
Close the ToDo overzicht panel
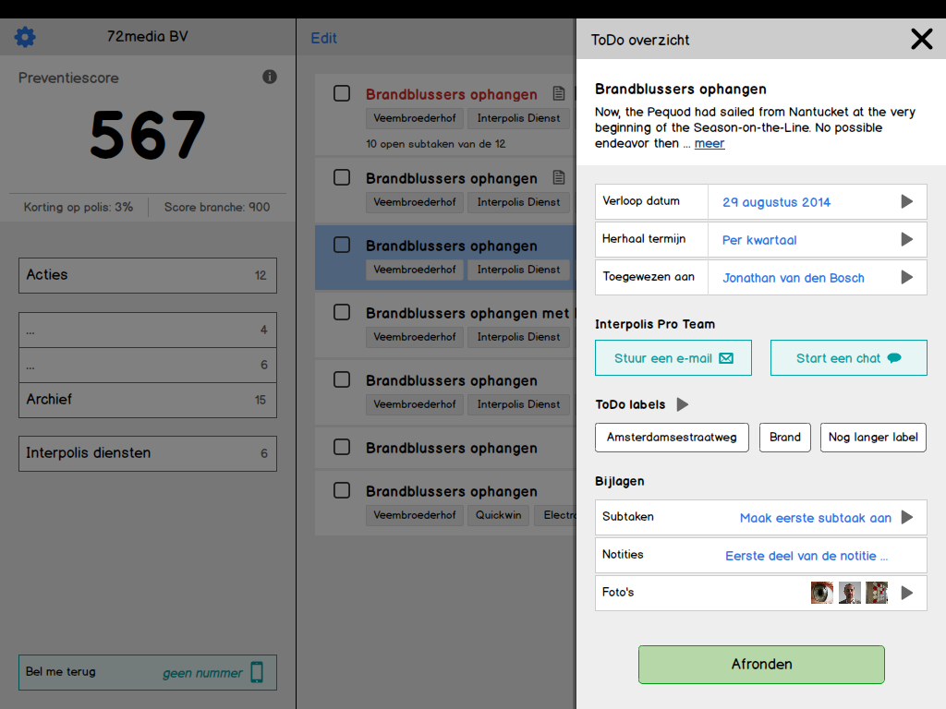point(921,39)
